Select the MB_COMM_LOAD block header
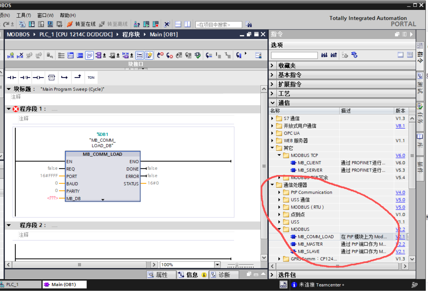 (x=103, y=154)
